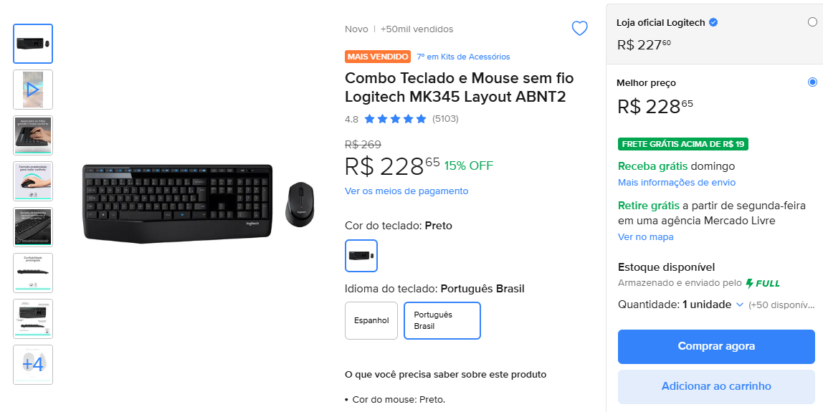Viewport: 823px width, 412px height.
Task: Select the Melhor preço radio button
Action: click(x=812, y=82)
